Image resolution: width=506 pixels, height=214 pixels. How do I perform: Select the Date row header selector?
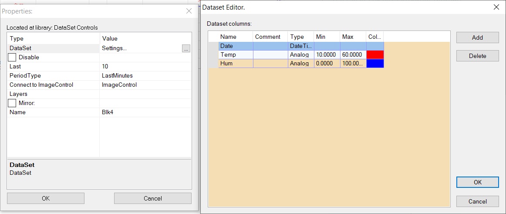click(213, 46)
